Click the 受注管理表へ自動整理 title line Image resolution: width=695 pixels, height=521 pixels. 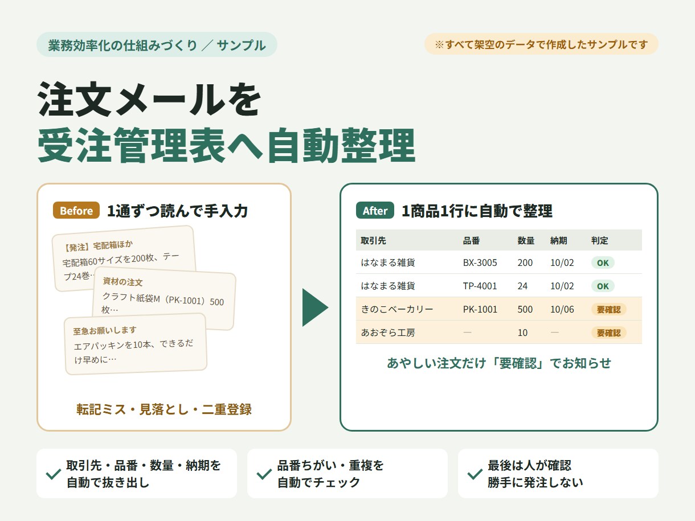(226, 146)
